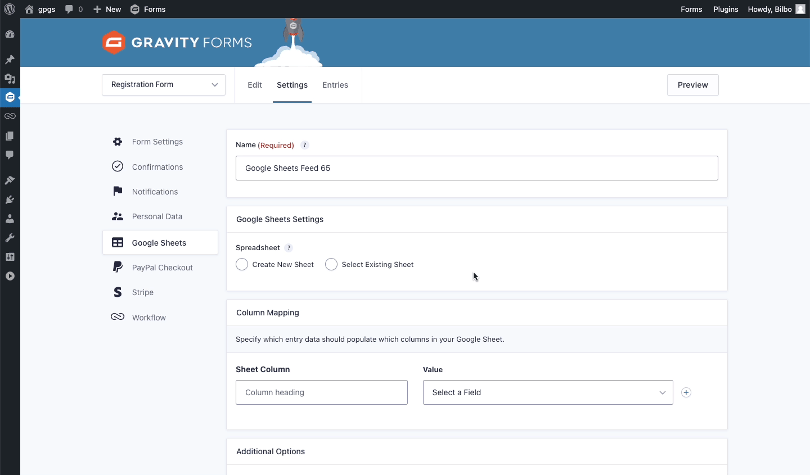The width and height of the screenshot is (810, 475).
Task: Click the Name field help question mark
Action: click(x=304, y=145)
